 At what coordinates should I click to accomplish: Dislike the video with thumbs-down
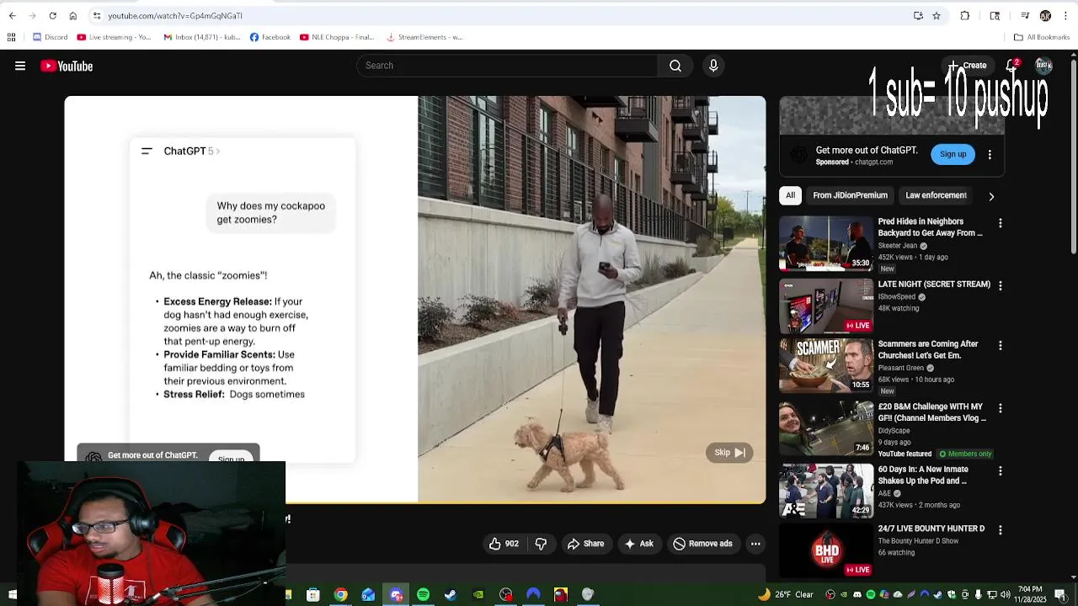point(541,544)
